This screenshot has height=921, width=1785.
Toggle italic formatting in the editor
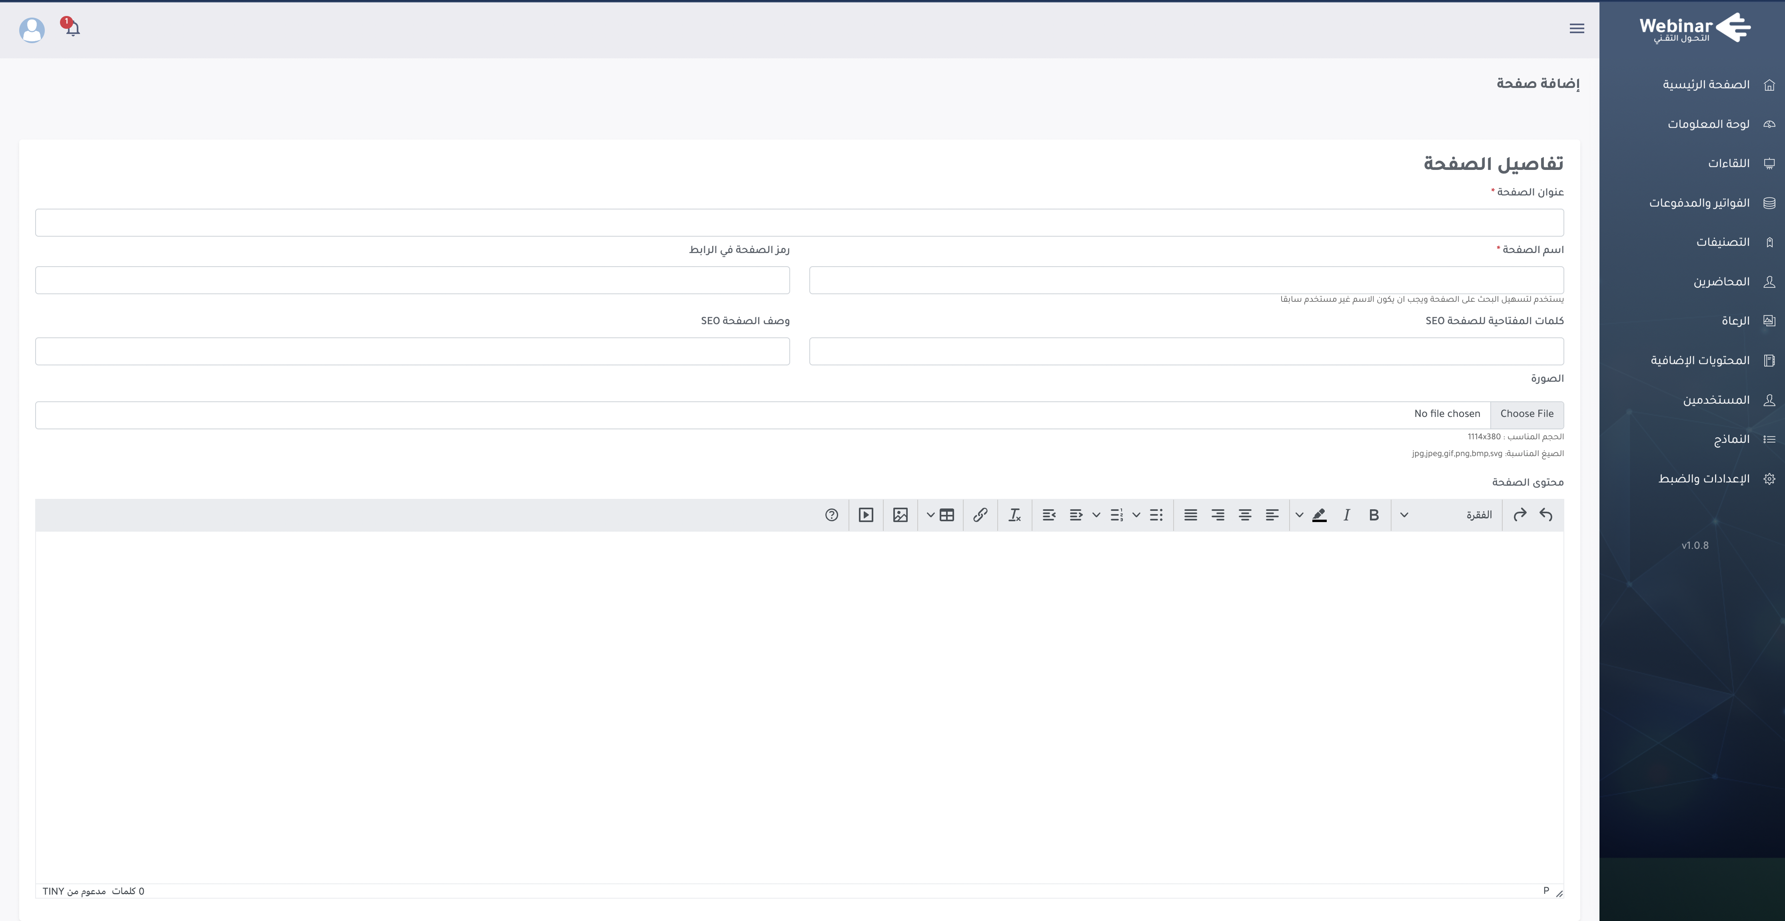coord(1346,514)
